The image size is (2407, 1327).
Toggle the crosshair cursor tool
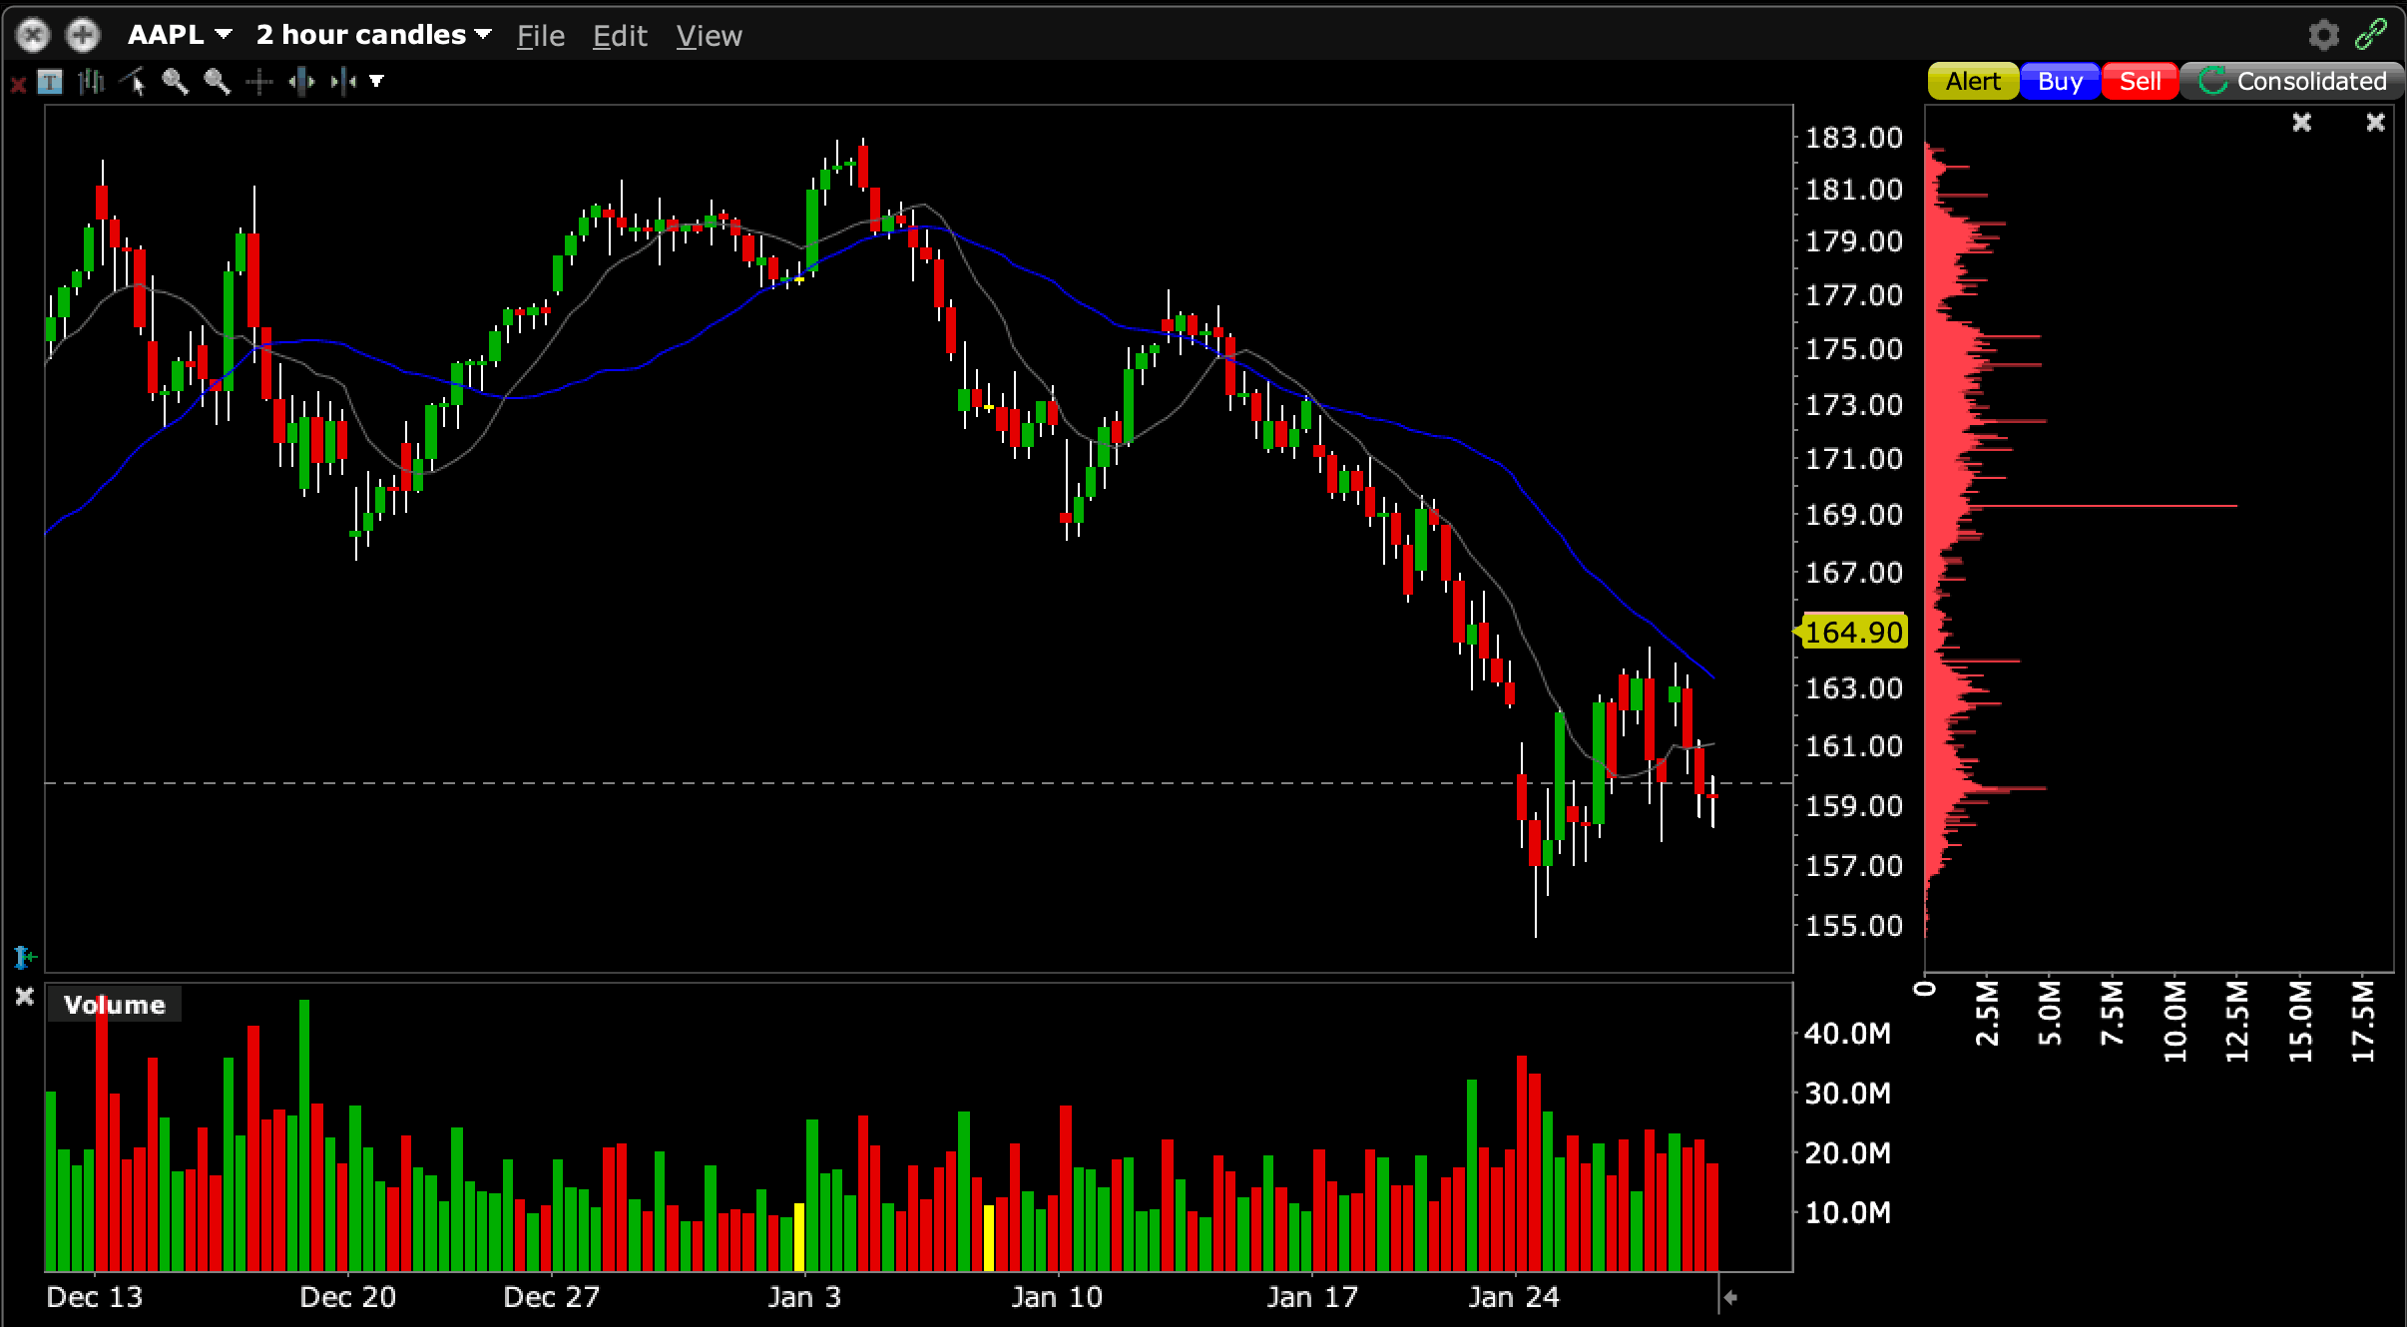coord(259,82)
